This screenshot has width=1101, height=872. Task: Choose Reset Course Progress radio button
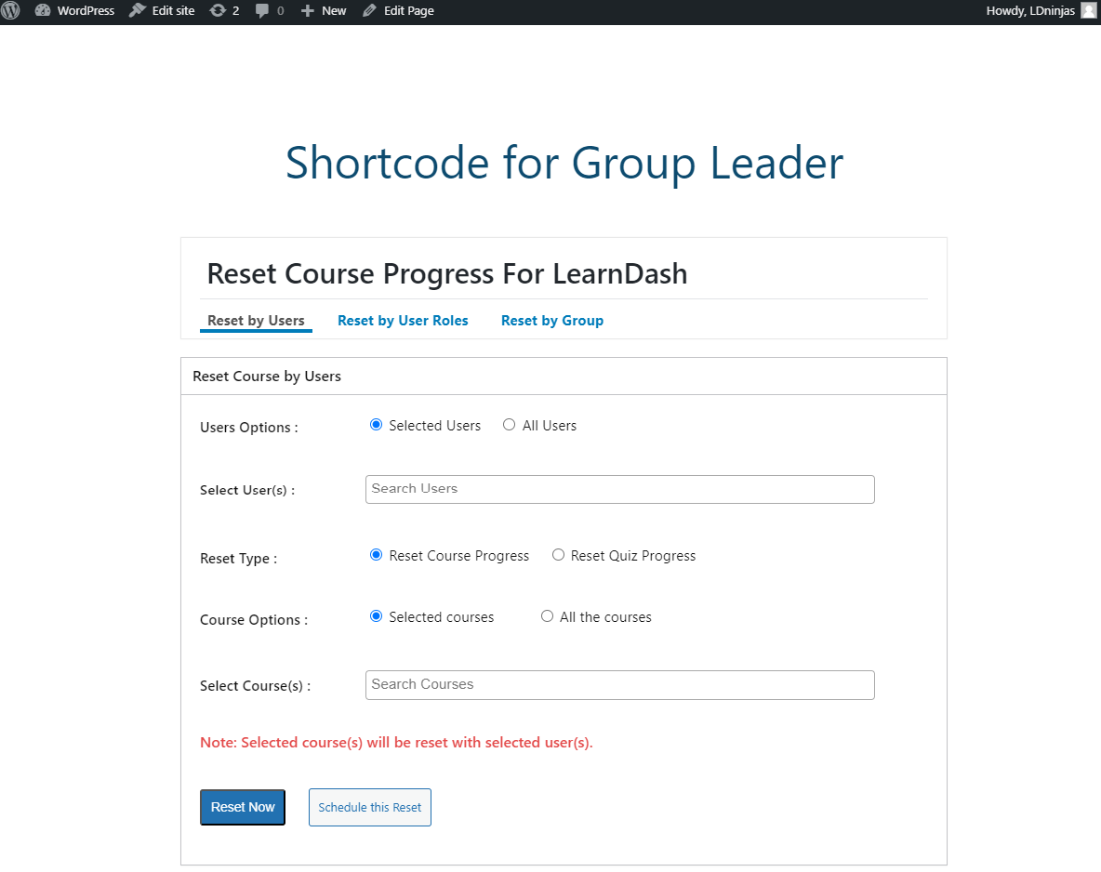[x=377, y=555]
